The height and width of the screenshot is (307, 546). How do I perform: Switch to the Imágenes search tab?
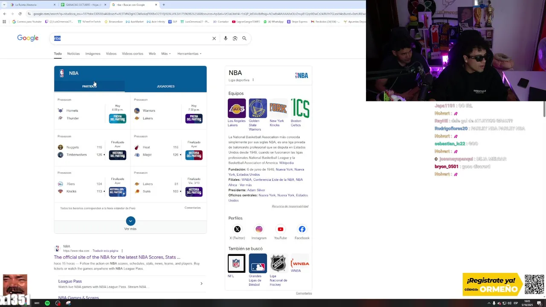(93, 54)
